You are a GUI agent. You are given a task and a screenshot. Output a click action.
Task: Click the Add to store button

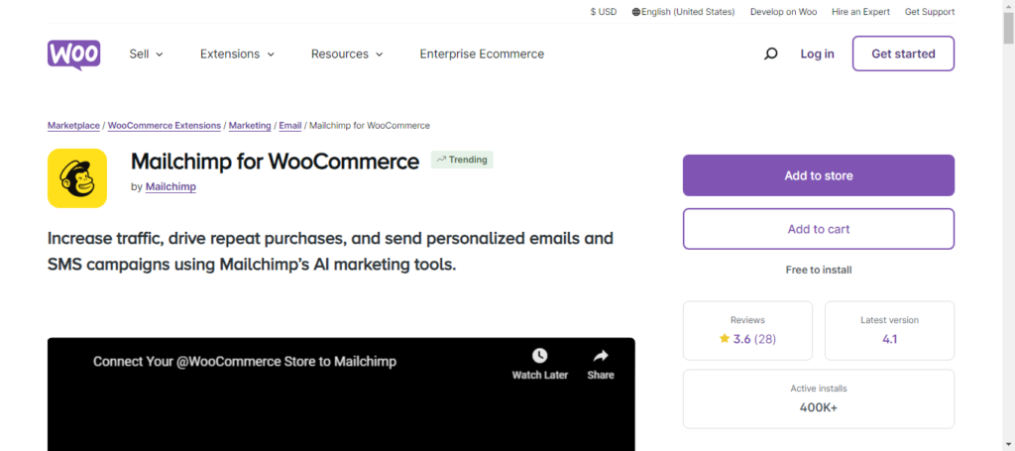click(818, 175)
